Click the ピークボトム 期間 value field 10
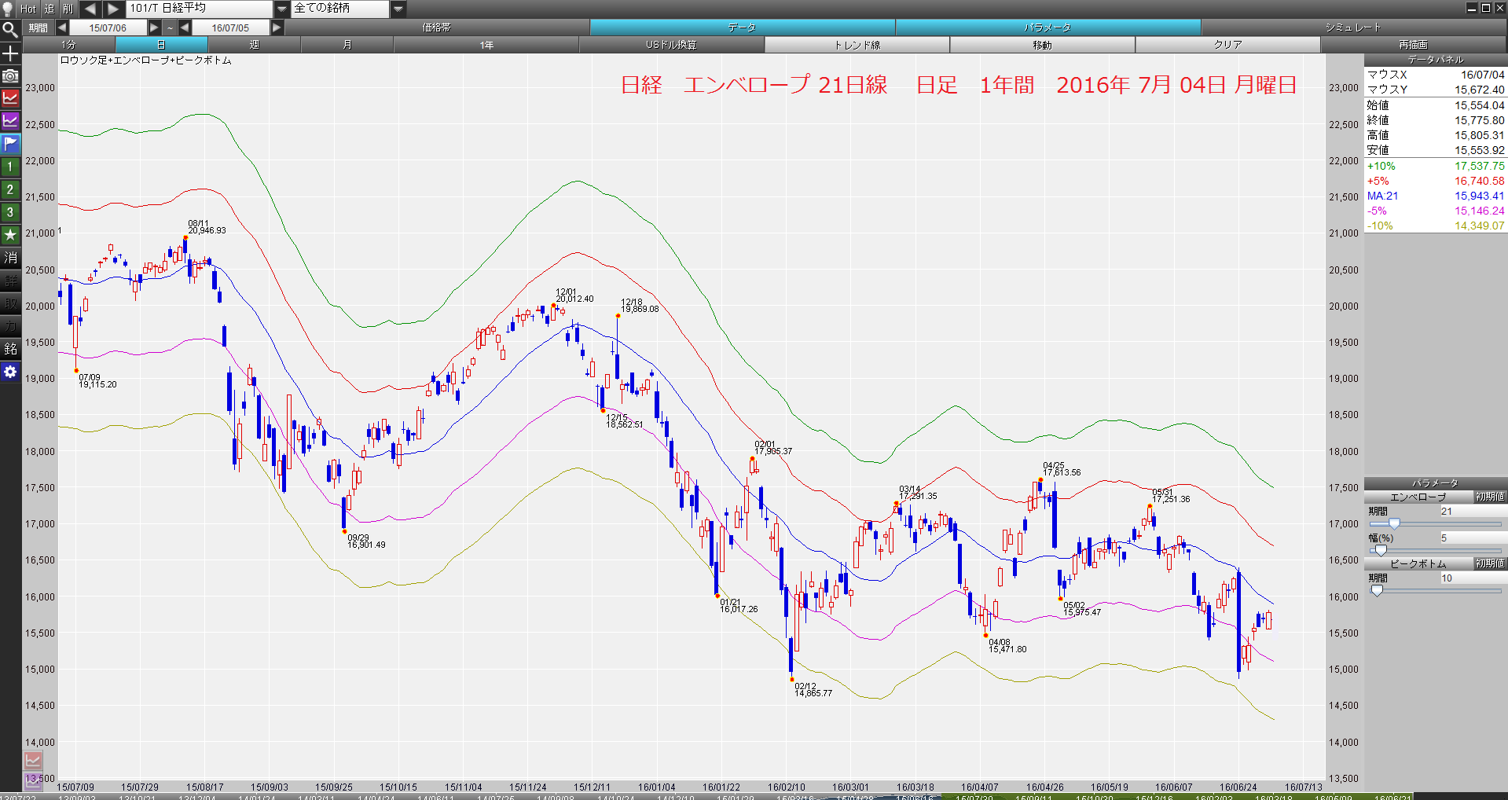Screen dimensions: 1508x800 [x=1472, y=578]
